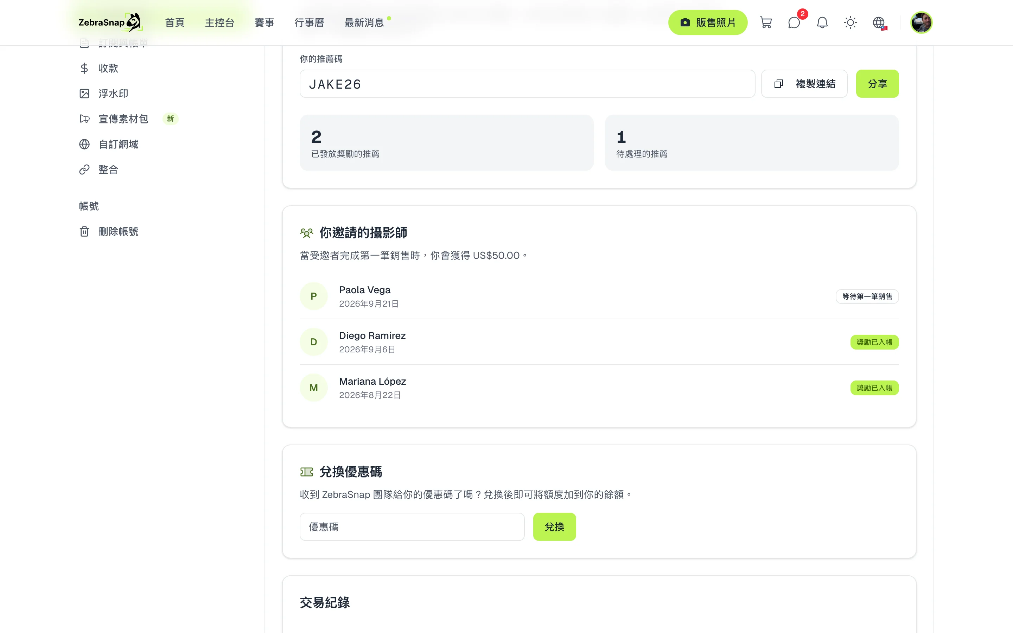Open 行事曆 in the top navigation
This screenshot has width=1013, height=633.
[309, 23]
